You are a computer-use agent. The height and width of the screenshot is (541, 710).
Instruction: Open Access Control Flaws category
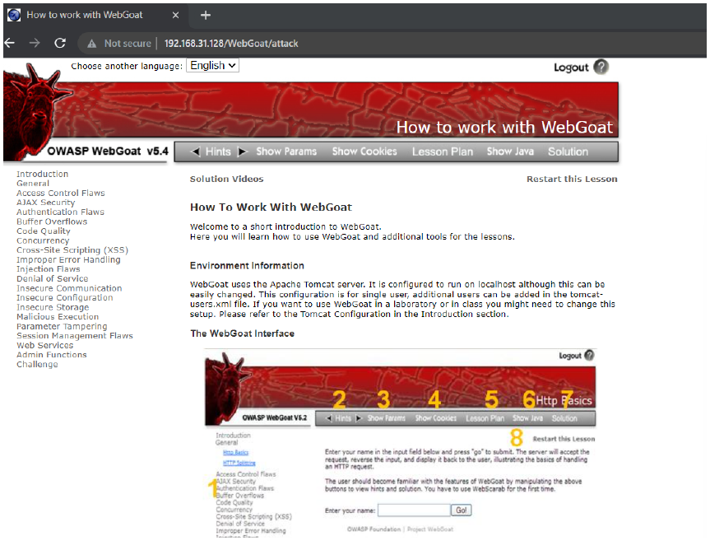pyautogui.click(x=61, y=193)
